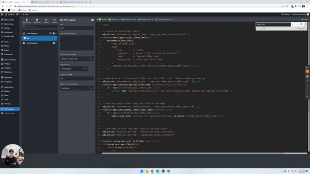The width and height of the screenshot is (310, 174).
Task: Click Clear Caches in admin bar
Action: 285,14
